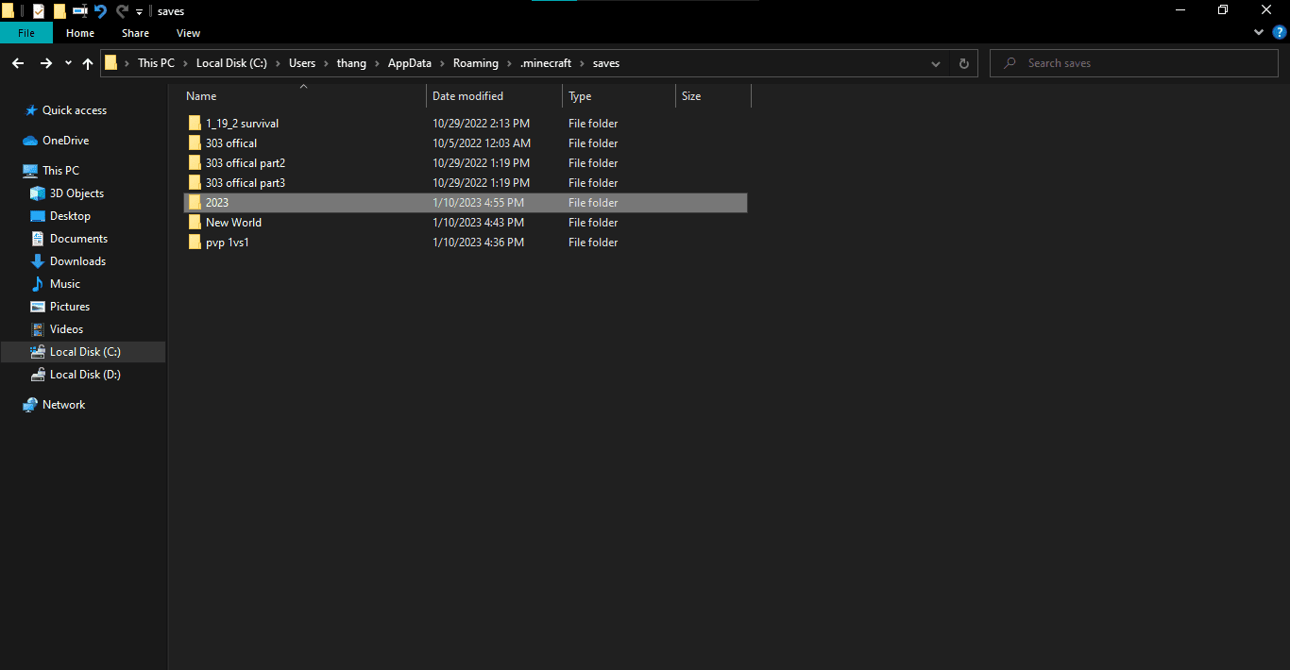Click date 1/10/2023 4:43 PM
1290x670 pixels.
click(478, 223)
